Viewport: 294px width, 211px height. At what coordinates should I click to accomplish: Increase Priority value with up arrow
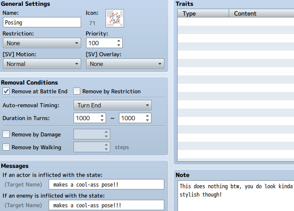[x=119, y=41]
